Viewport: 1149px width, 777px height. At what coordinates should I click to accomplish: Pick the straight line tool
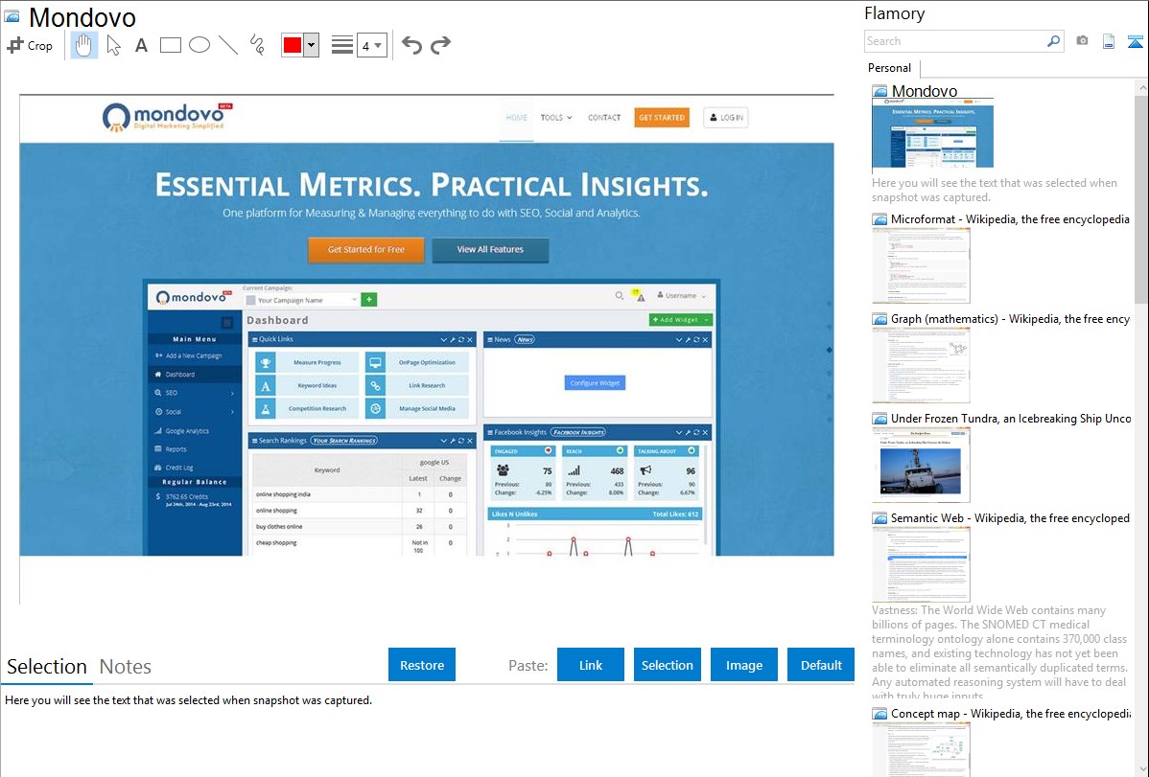click(228, 45)
